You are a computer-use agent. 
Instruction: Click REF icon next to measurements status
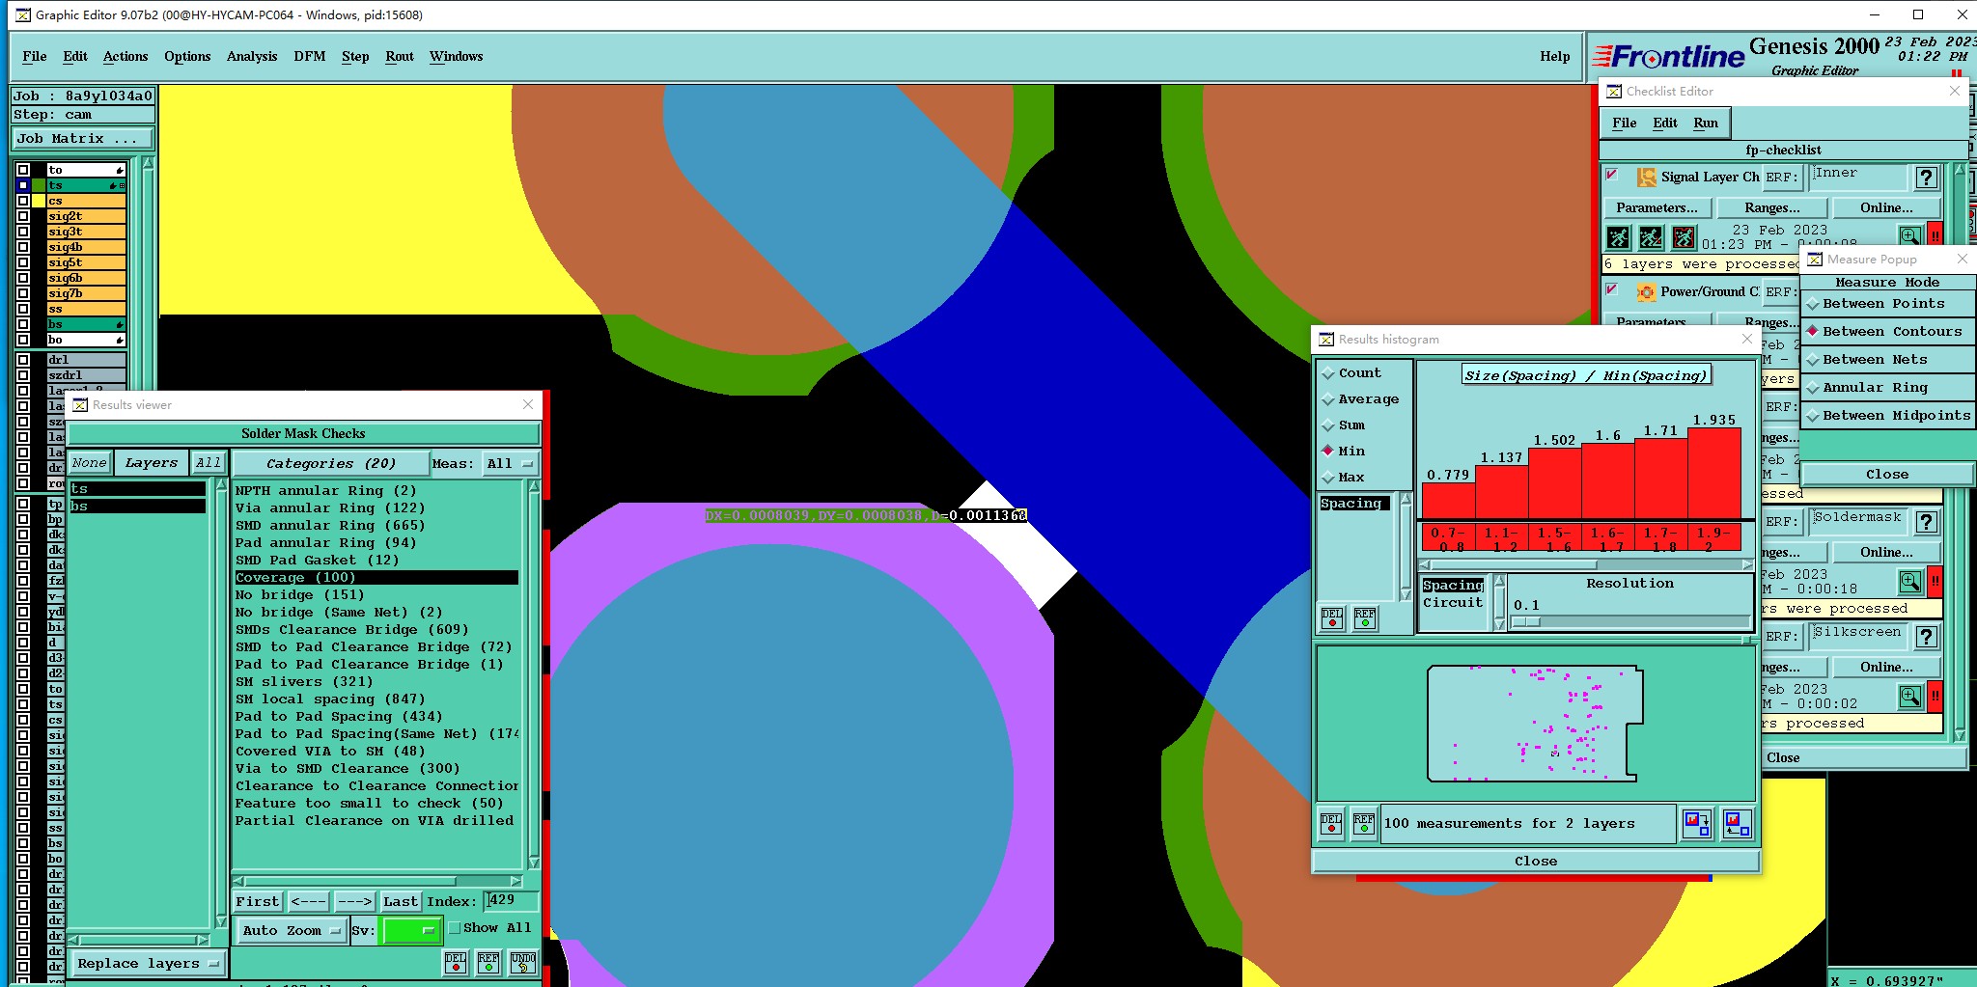1363,823
